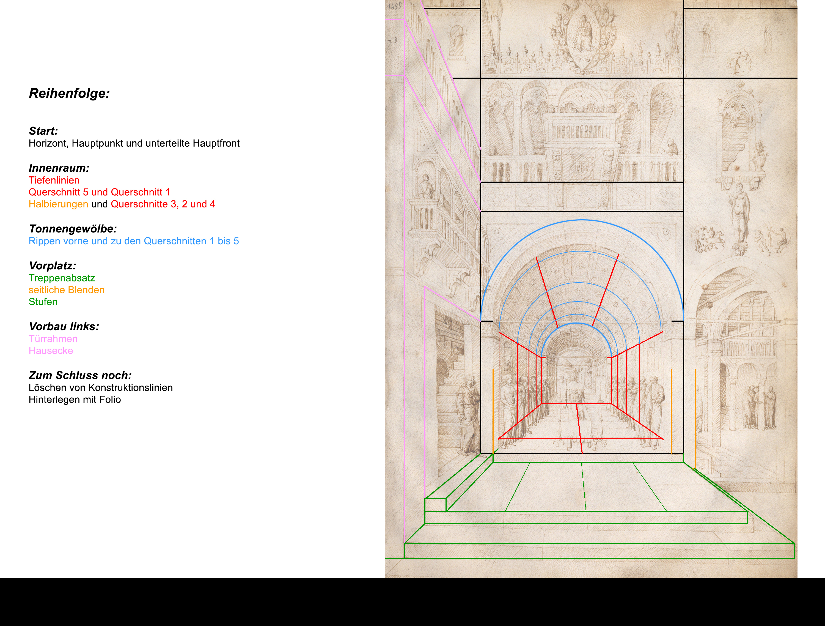
Task: Click the 'Querschnitte 3, 2 und 4' text
Action: [x=163, y=204]
